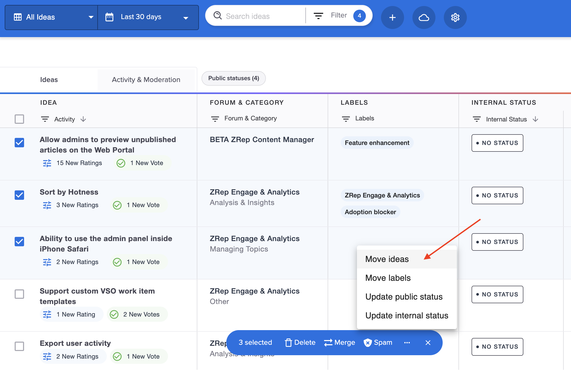The height and width of the screenshot is (374, 571).
Task: Click Activity column filter icon
Action: [45, 119]
